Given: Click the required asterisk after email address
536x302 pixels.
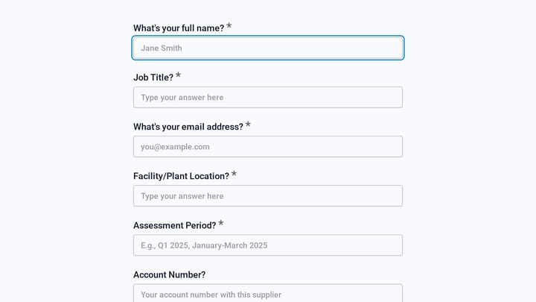Looking at the screenshot, I should 248,125.
